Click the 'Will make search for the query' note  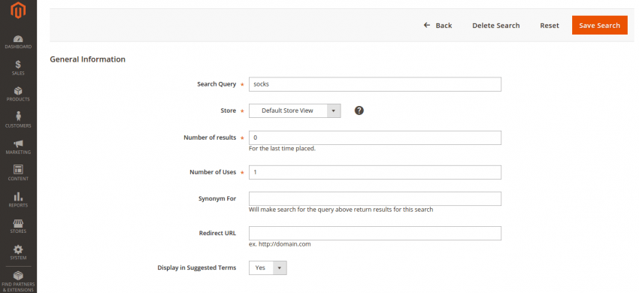341,210
